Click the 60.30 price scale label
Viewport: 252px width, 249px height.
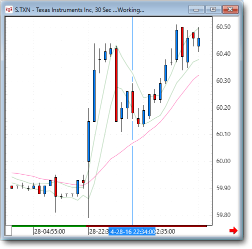(223, 81)
